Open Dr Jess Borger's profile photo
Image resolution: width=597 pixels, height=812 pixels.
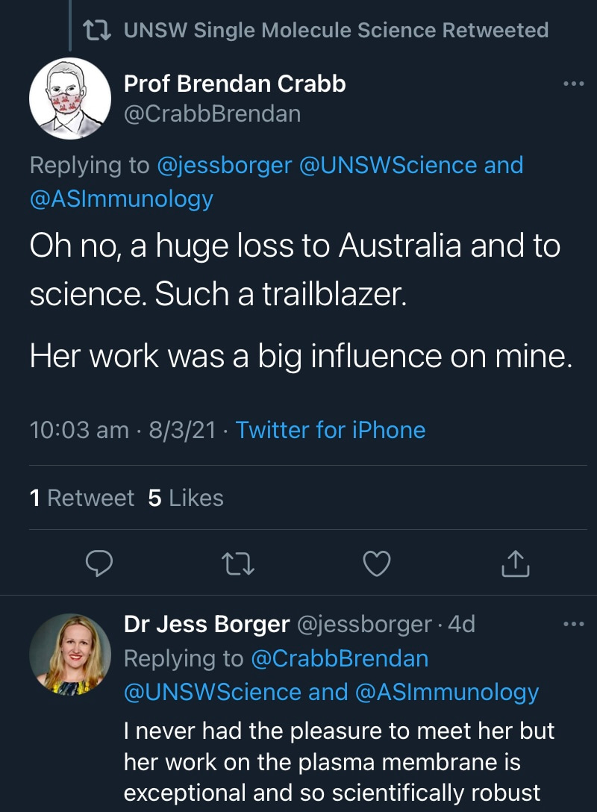[x=70, y=654]
